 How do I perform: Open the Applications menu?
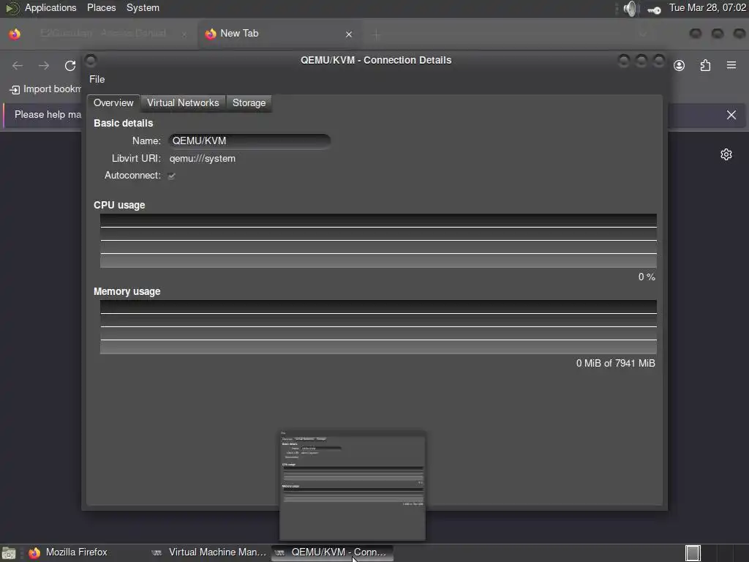(50, 7)
